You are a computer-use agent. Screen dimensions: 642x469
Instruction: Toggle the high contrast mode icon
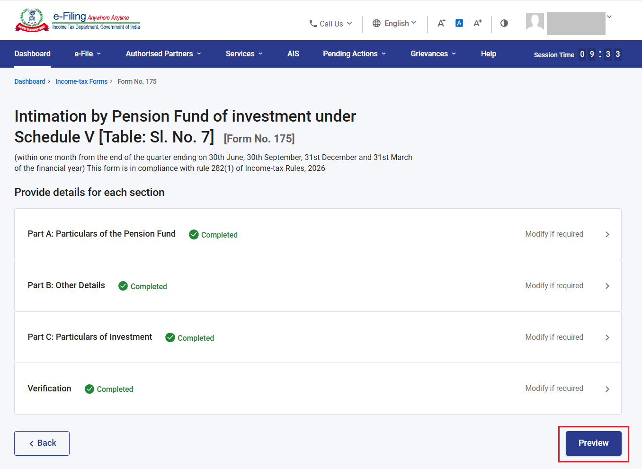(x=504, y=23)
